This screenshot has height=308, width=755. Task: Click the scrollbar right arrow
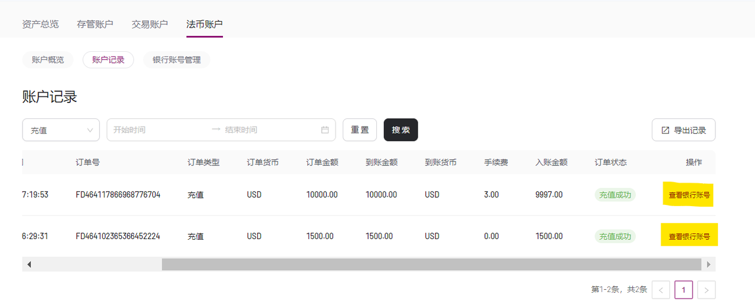coord(710,264)
